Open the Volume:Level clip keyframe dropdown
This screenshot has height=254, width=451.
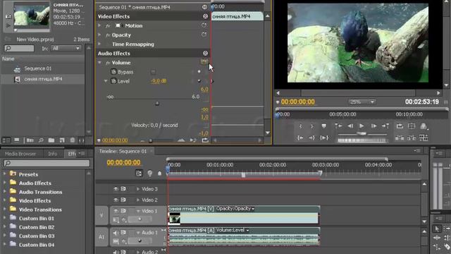tap(247, 231)
